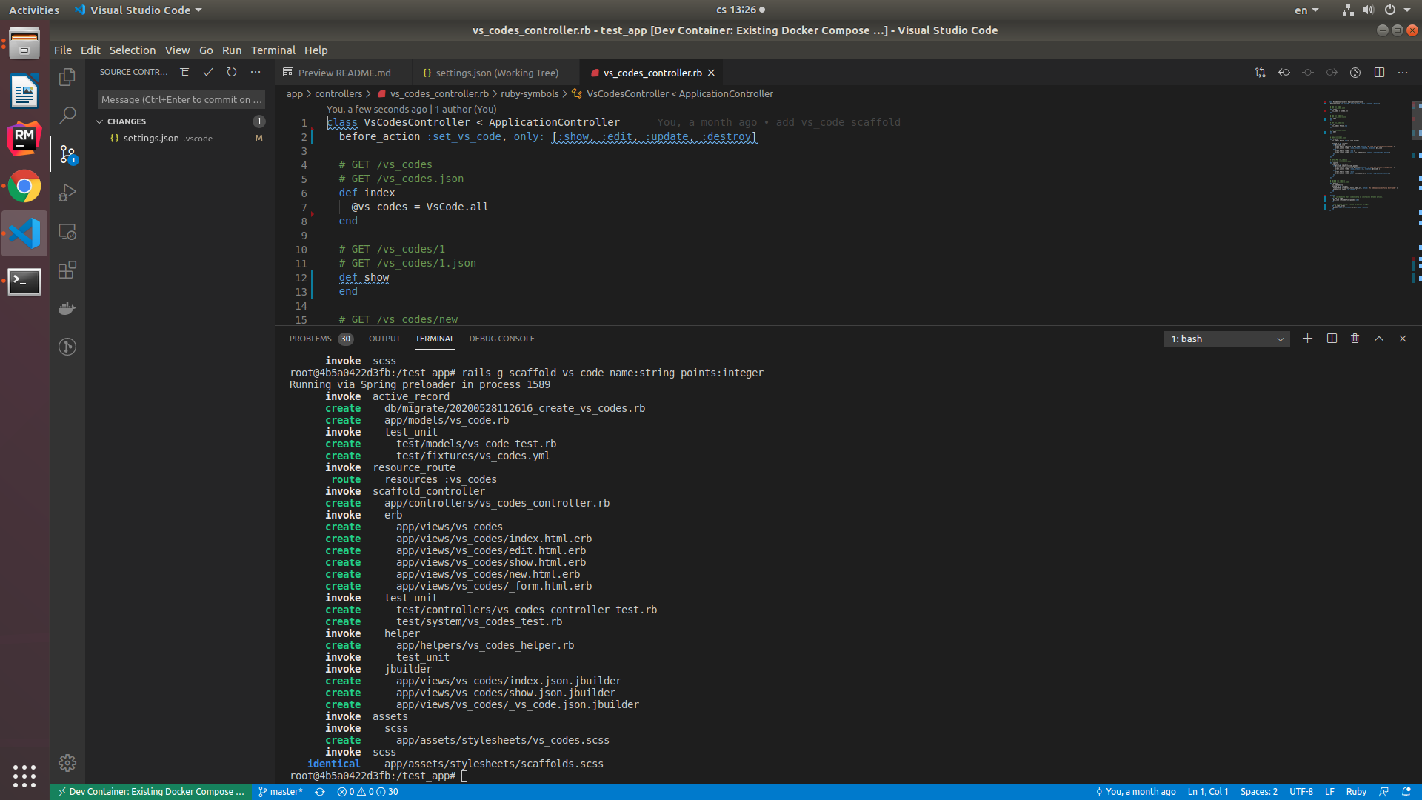The width and height of the screenshot is (1422, 800).
Task: Open the feedback icon in status bar
Action: click(1383, 792)
